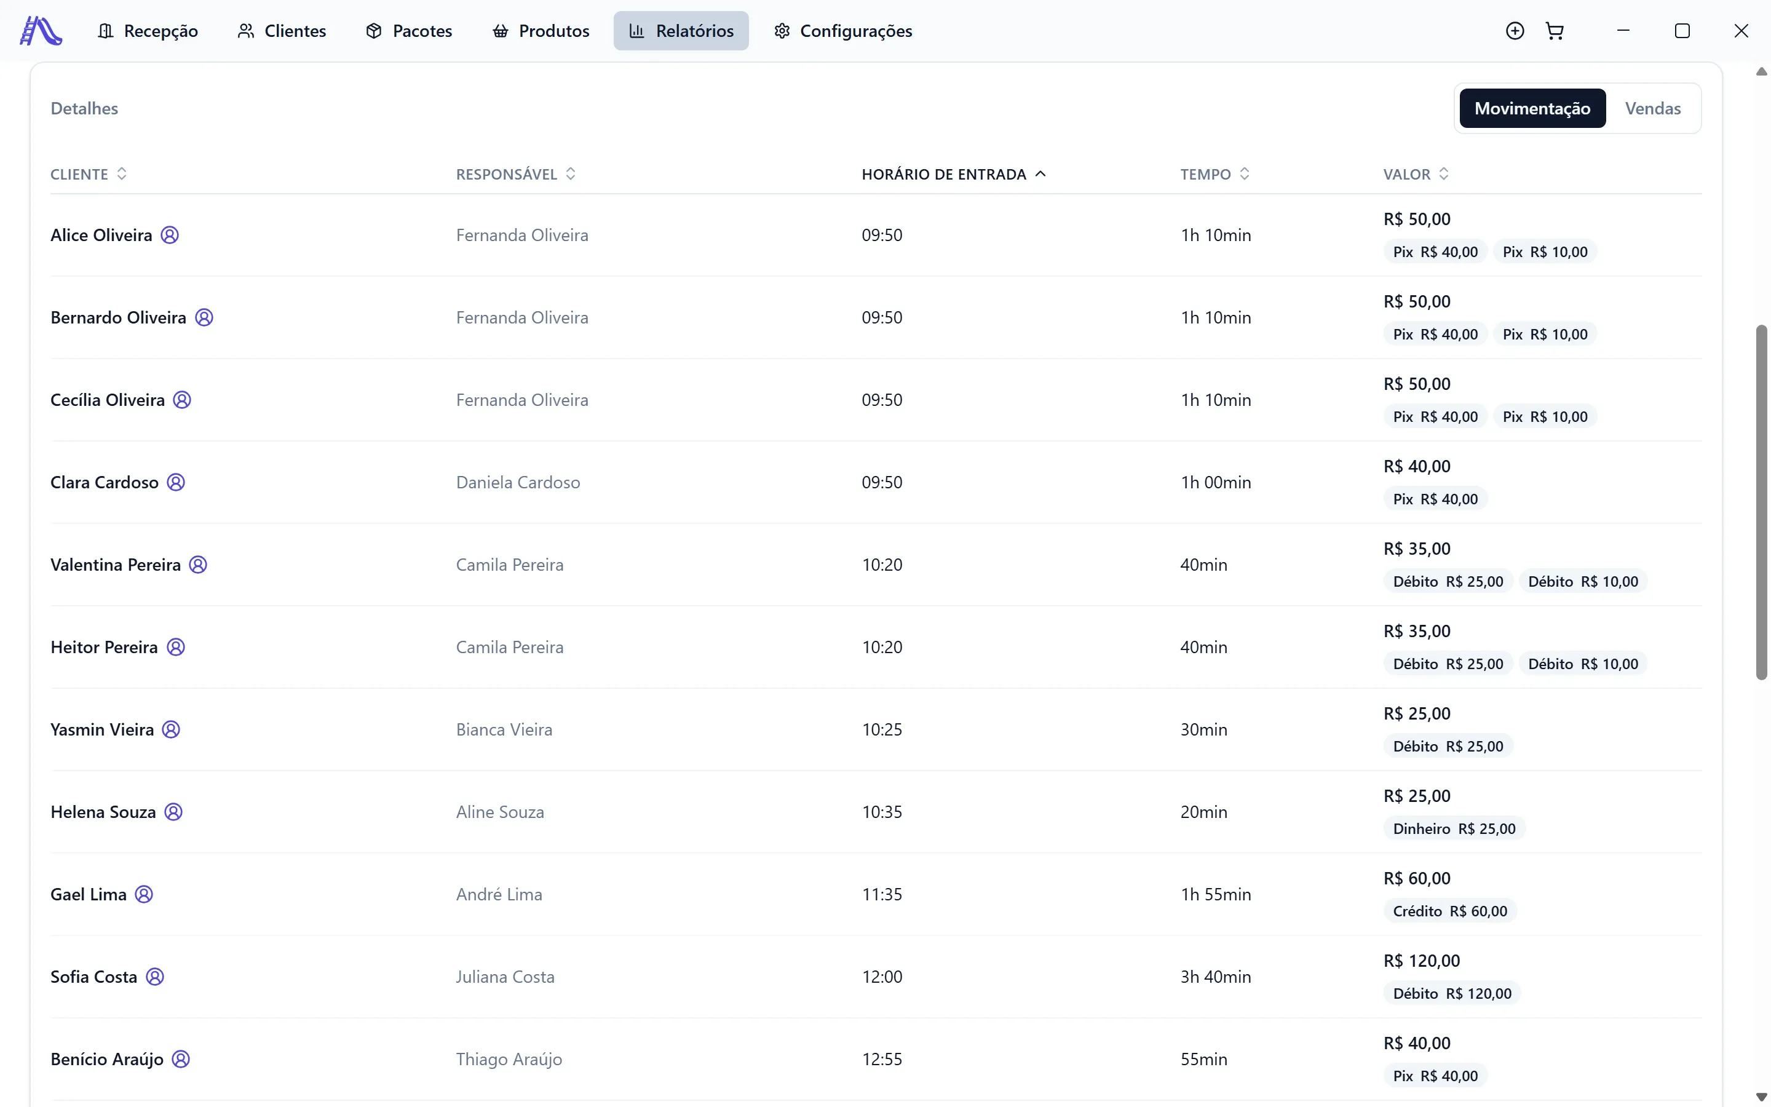1771x1107 pixels.
Task: Click the vertical scrollbar thumb
Action: (1762, 502)
